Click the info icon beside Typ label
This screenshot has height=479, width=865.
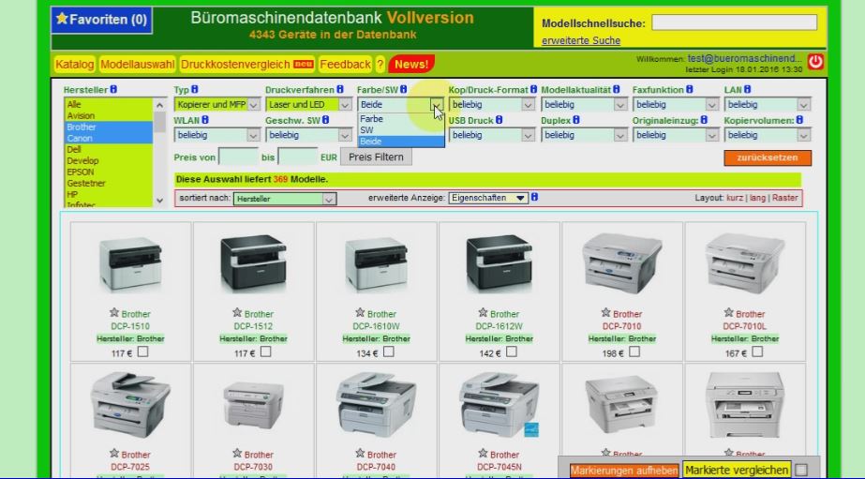click(x=195, y=89)
